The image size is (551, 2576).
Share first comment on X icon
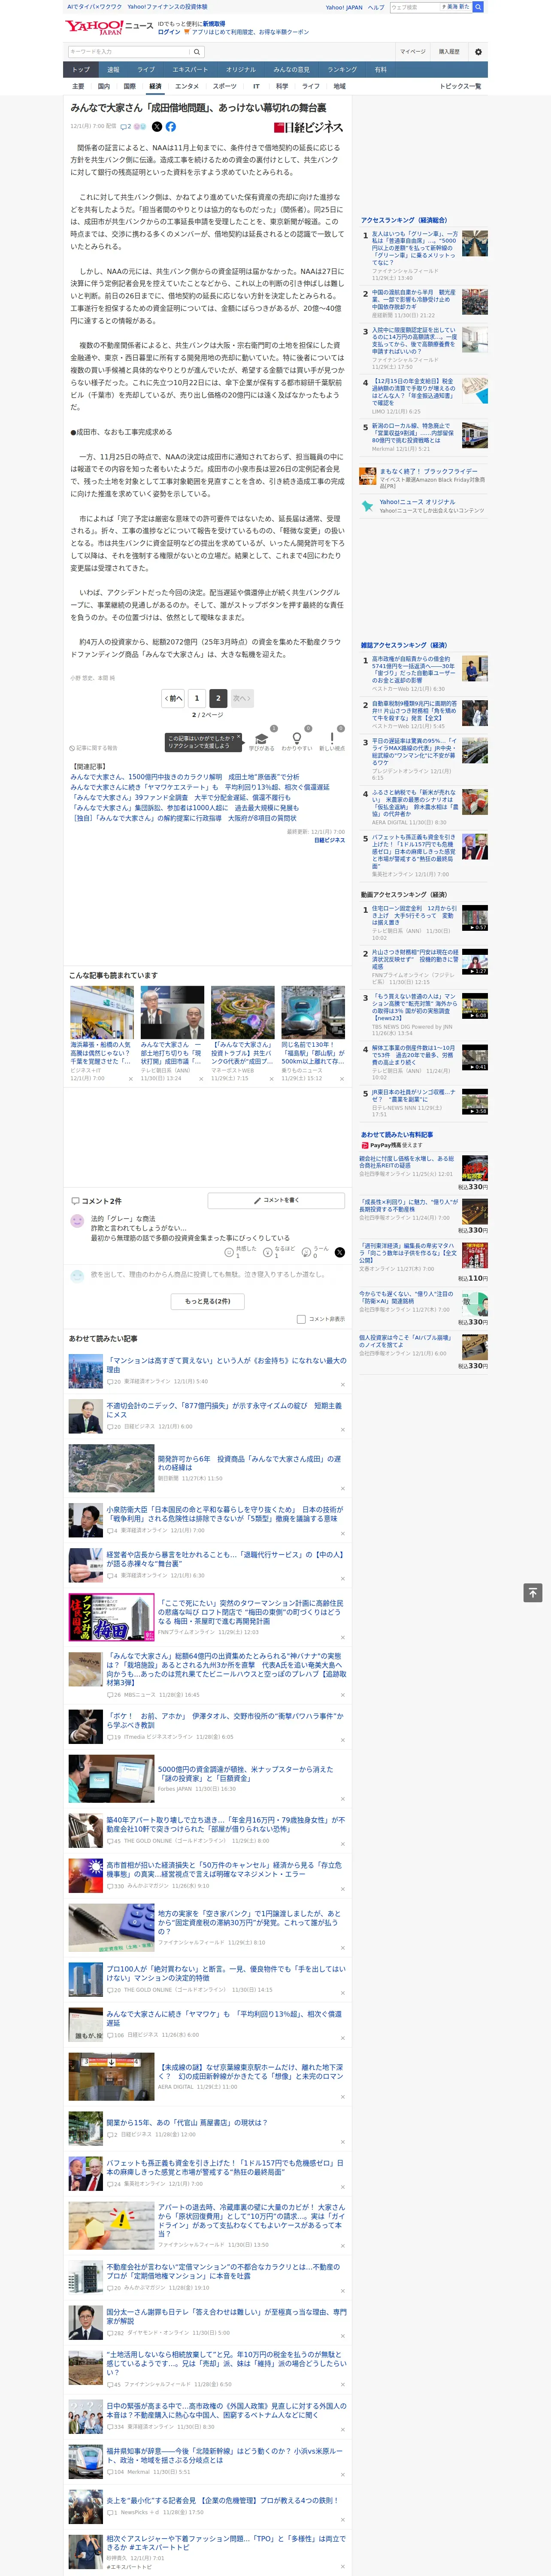pos(339,1252)
